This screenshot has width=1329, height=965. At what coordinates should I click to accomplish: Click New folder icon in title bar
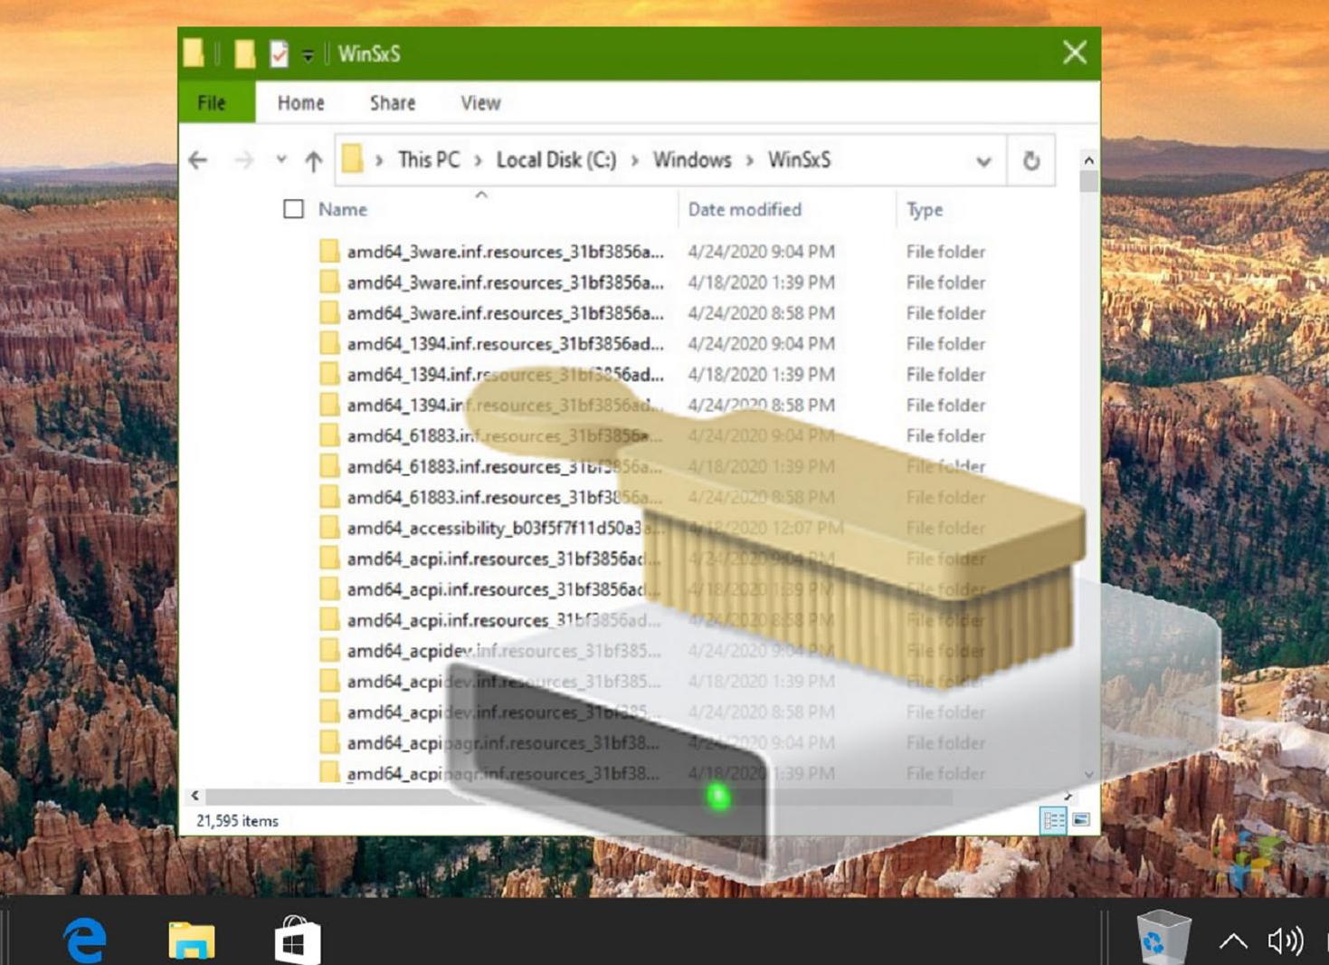[x=244, y=54]
